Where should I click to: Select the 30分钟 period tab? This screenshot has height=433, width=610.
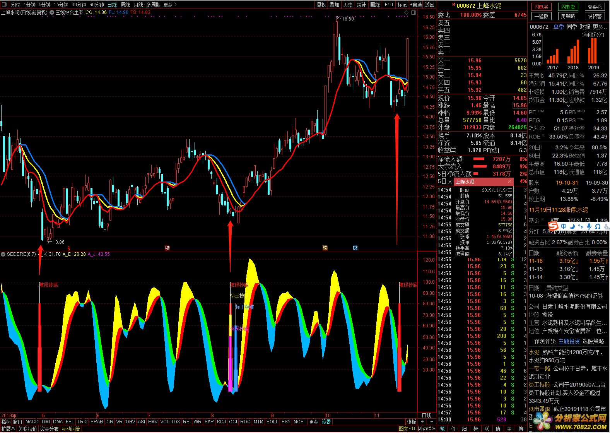tap(79, 5)
